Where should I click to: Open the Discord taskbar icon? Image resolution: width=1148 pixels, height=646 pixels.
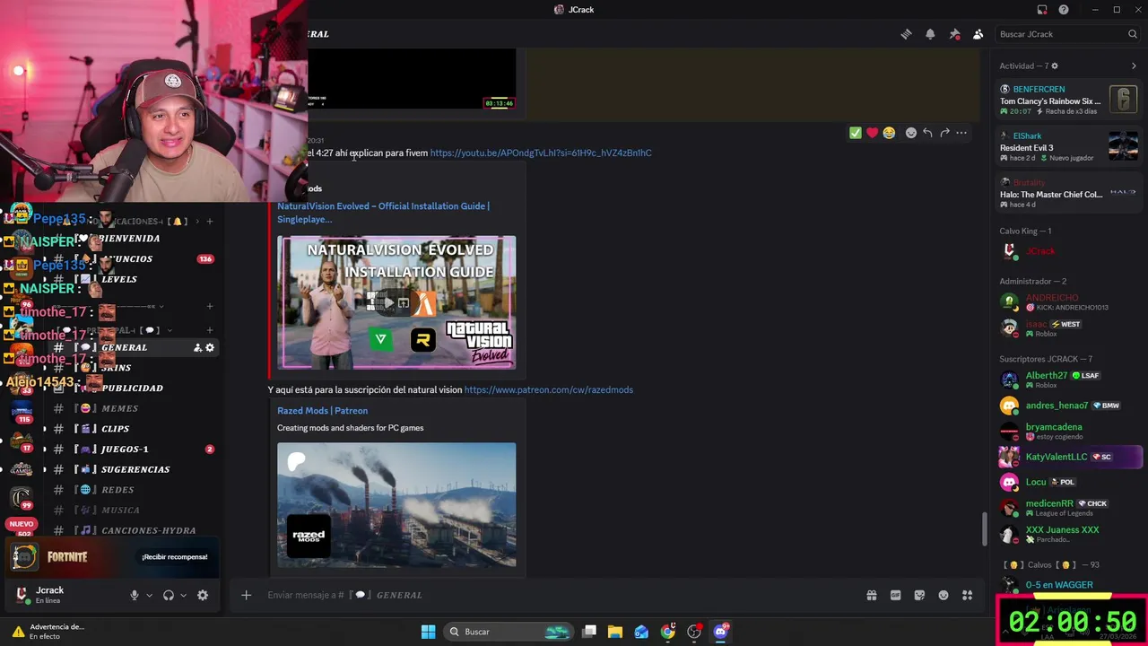tap(720, 632)
